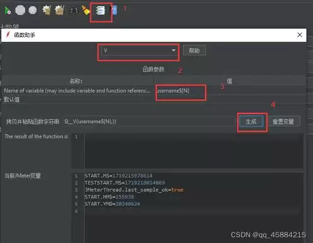This screenshot has width=313, height=243.
Task: Click the Search binoculars icon
Action: (x=74, y=11)
